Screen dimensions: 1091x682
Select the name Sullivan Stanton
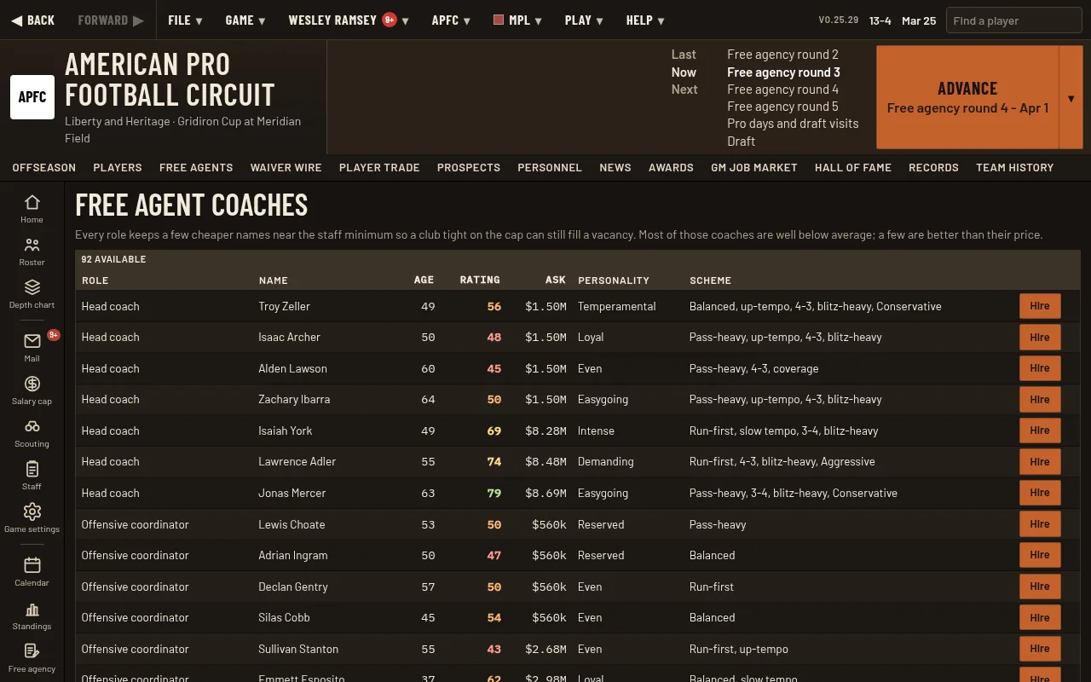(x=298, y=649)
